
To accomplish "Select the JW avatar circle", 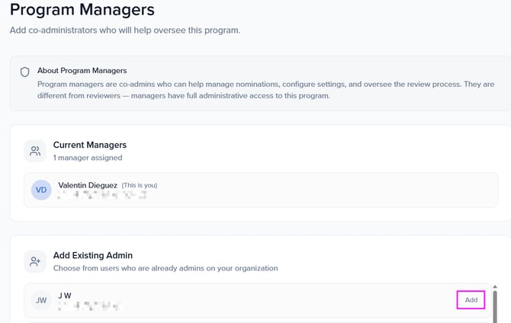I will pos(41,300).
